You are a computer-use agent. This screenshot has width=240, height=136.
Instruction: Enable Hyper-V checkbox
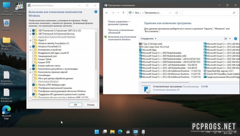point(33,40)
